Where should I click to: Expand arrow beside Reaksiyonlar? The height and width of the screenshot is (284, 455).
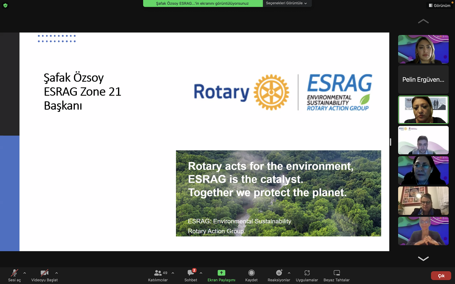tap(289, 273)
